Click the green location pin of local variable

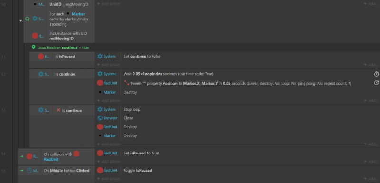pyautogui.click(x=34, y=48)
